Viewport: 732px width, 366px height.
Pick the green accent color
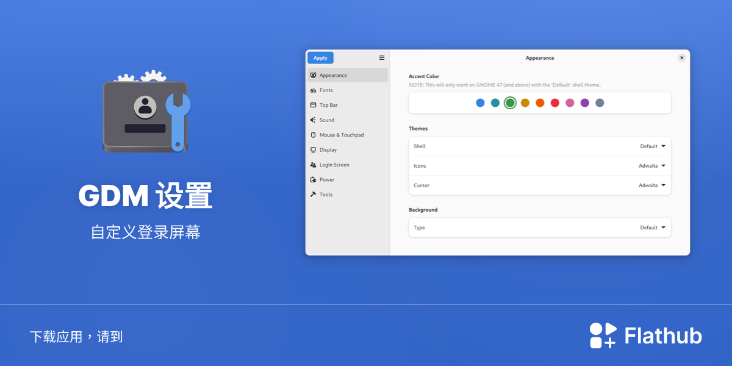pyautogui.click(x=511, y=102)
